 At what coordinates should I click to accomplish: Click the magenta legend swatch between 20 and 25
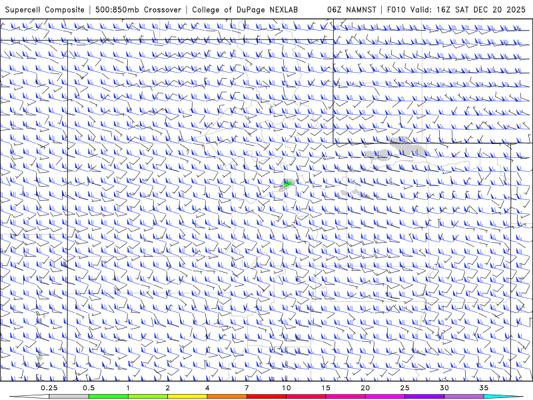pos(385,397)
